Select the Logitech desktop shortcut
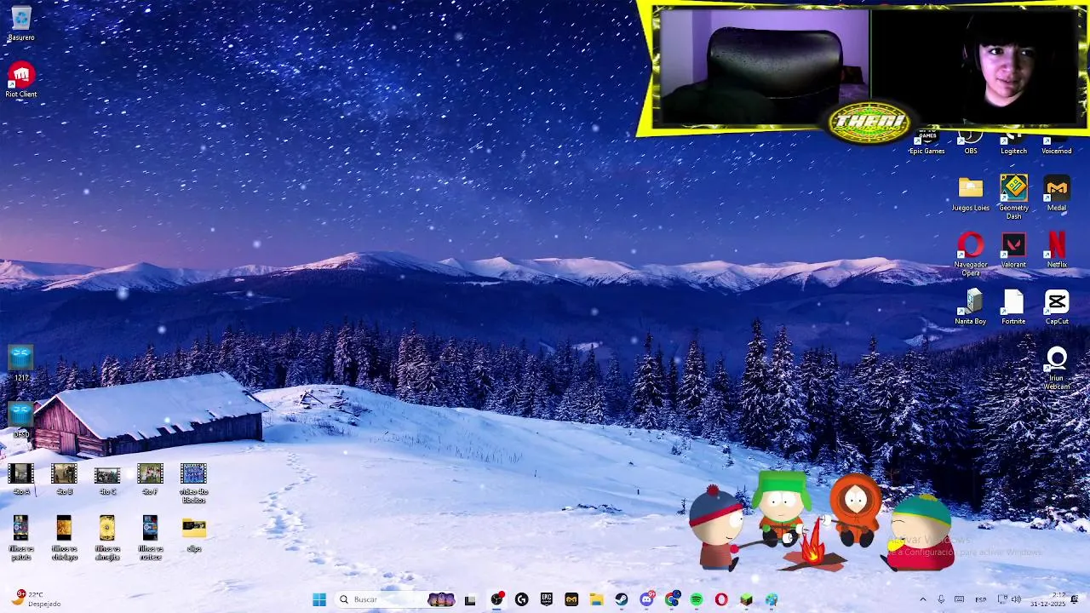The width and height of the screenshot is (1090, 613). [x=1013, y=143]
